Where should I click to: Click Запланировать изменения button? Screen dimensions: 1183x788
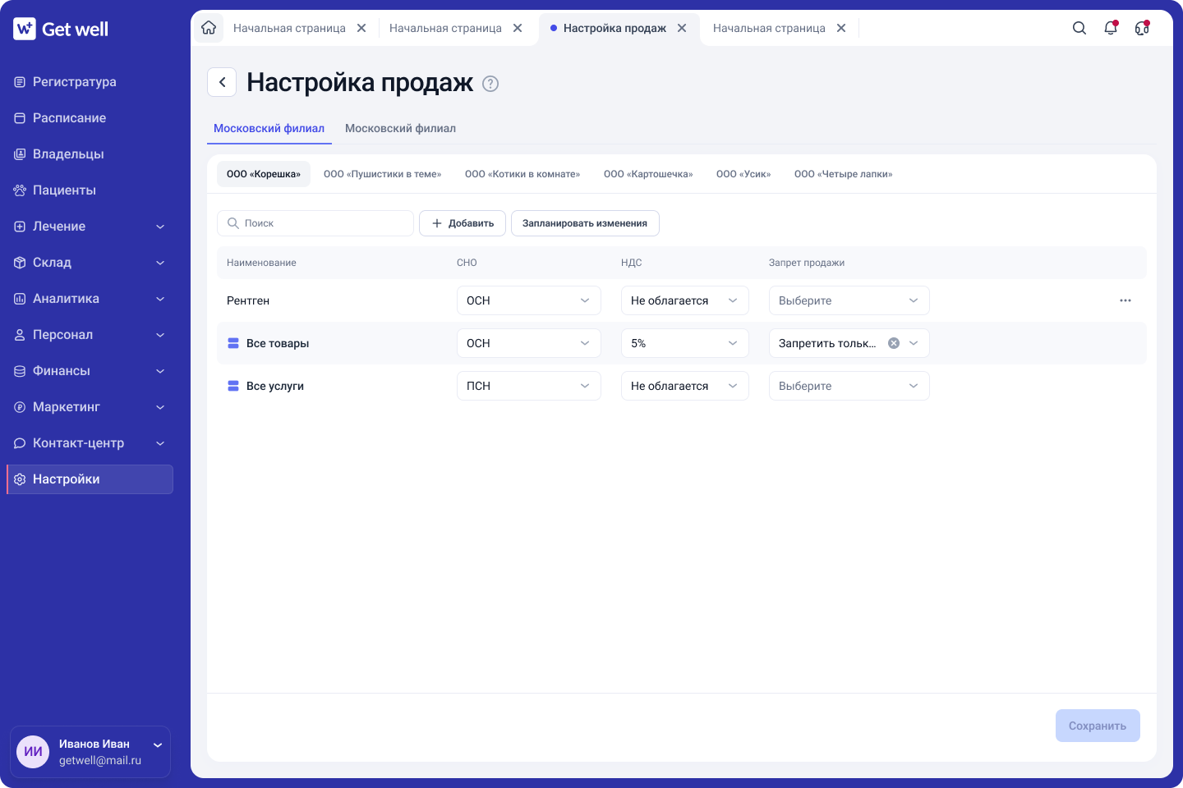(585, 223)
